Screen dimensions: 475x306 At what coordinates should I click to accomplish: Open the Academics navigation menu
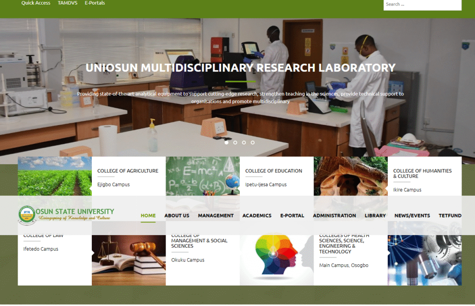click(x=257, y=216)
